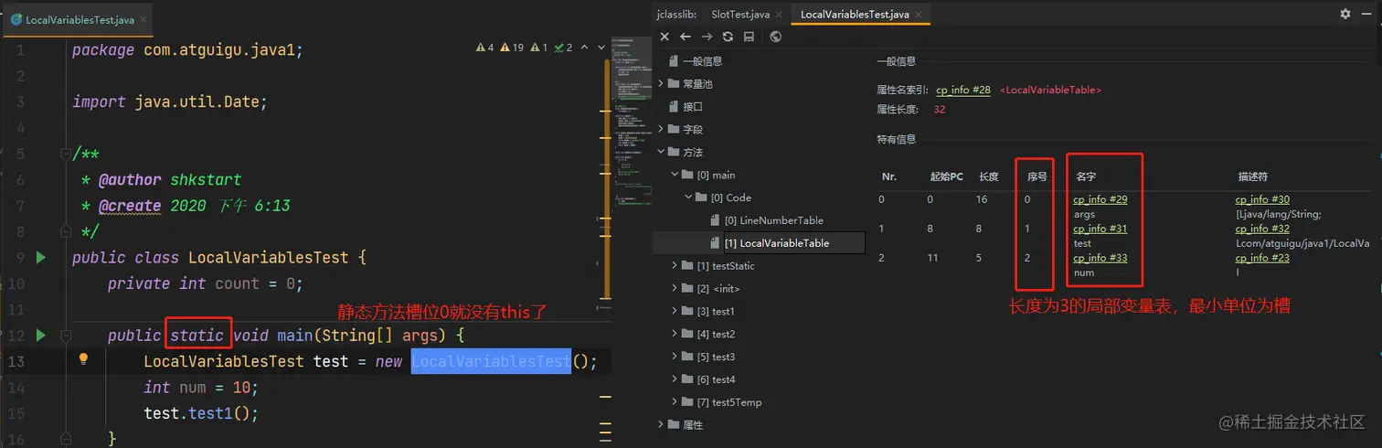Expand the 字段 tree node
Image resolution: width=1382 pixels, height=448 pixels.
pos(662,129)
